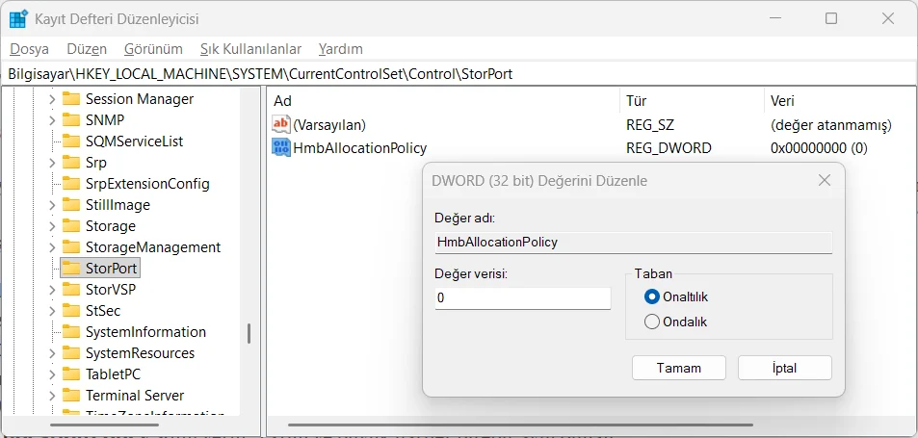The height and width of the screenshot is (438, 918).
Task: Expand the StillImage tree node
Action: tap(52, 205)
